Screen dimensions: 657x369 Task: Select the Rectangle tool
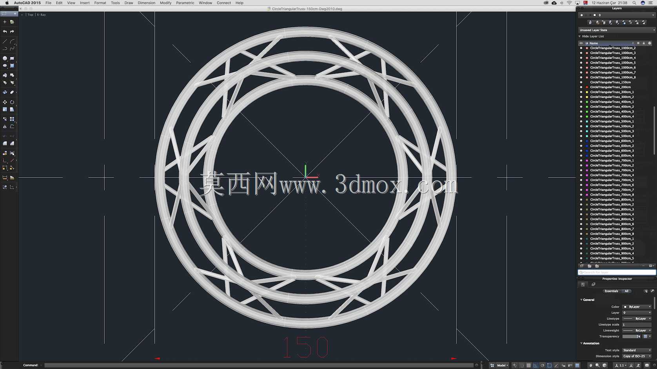click(12, 58)
